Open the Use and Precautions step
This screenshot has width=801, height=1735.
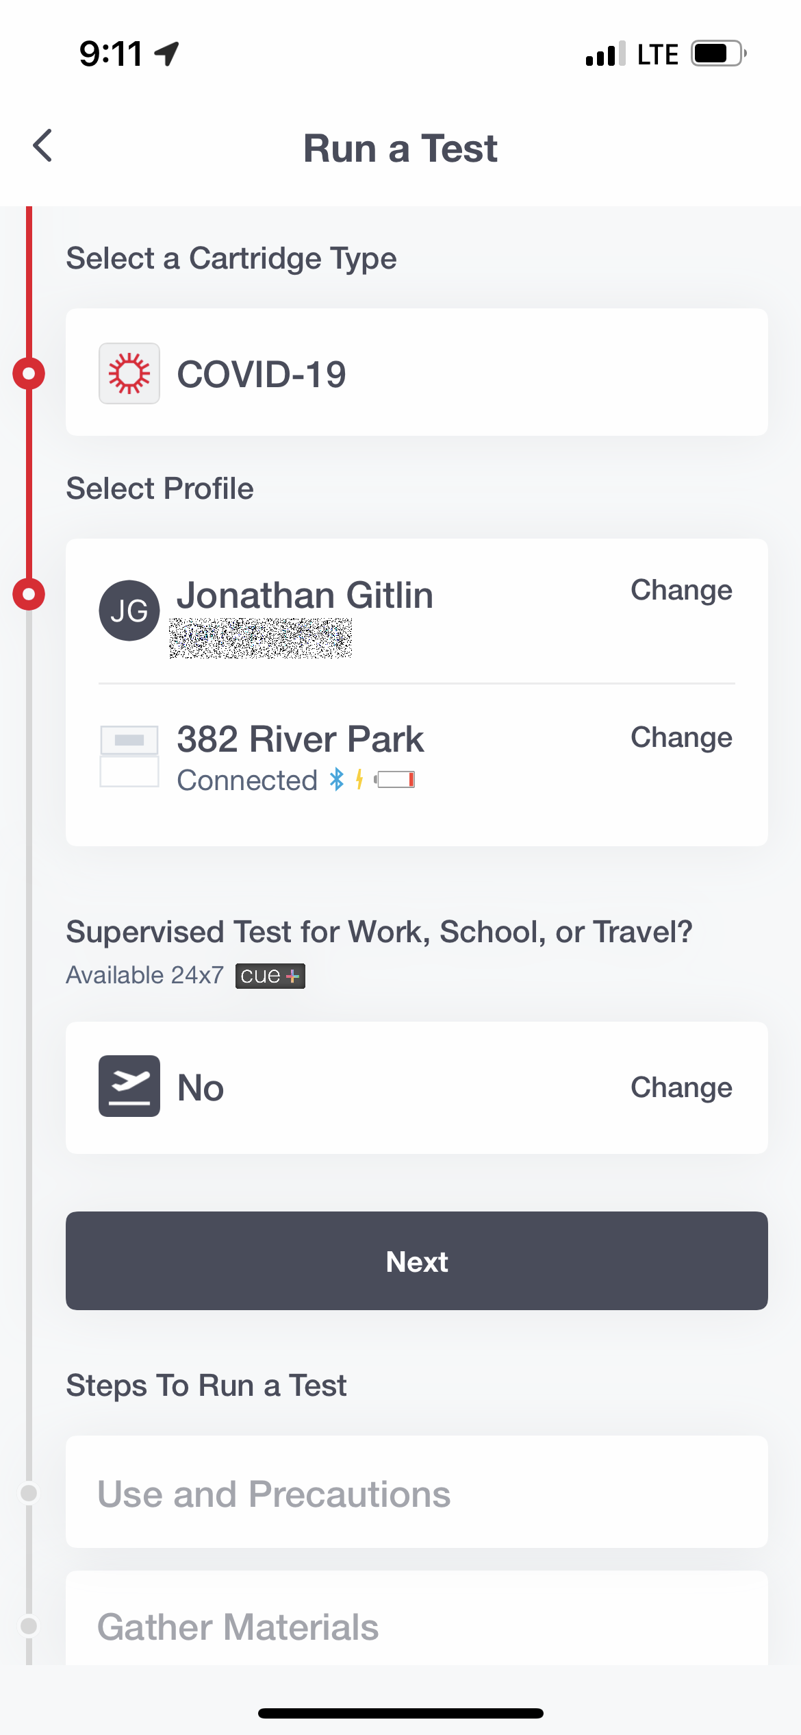tap(416, 1492)
